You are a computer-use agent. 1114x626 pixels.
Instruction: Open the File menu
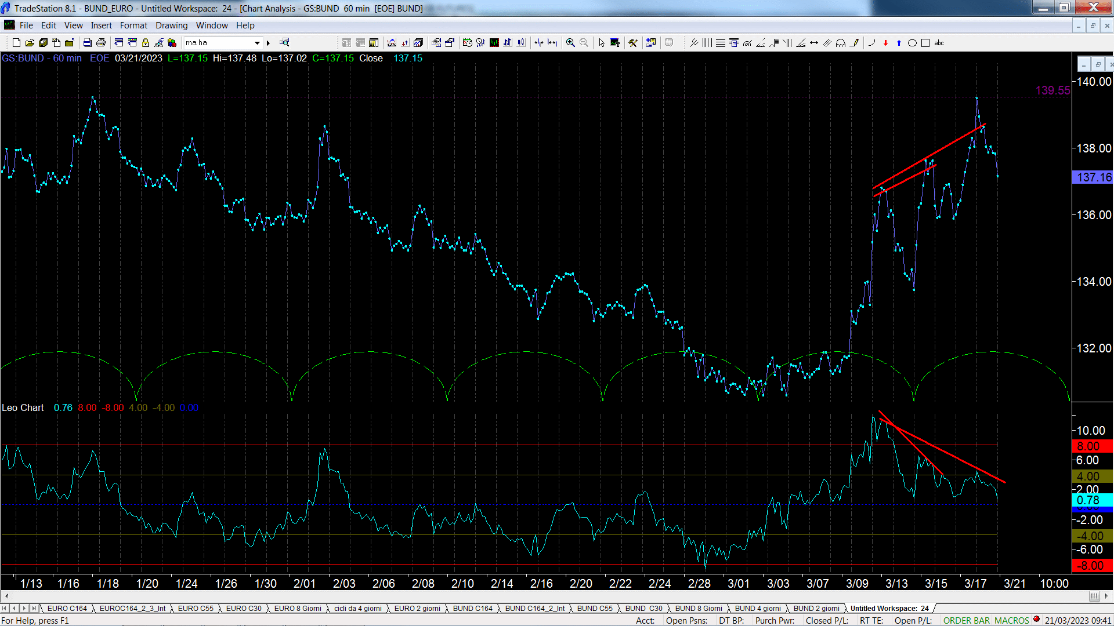[26, 26]
